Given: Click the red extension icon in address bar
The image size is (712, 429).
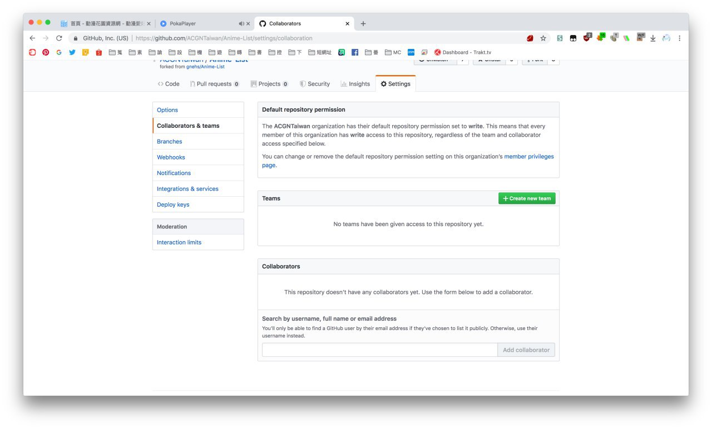Looking at the screenshot, I should click(x=530, y=38).
